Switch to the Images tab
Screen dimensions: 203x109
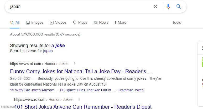pyautogui.click(x=35, y=23)
